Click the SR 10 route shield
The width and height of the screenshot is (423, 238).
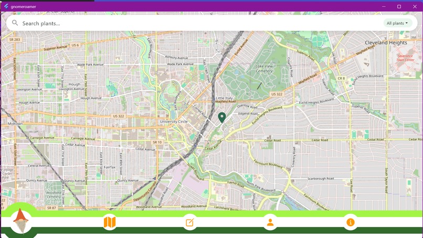[157, 142]
